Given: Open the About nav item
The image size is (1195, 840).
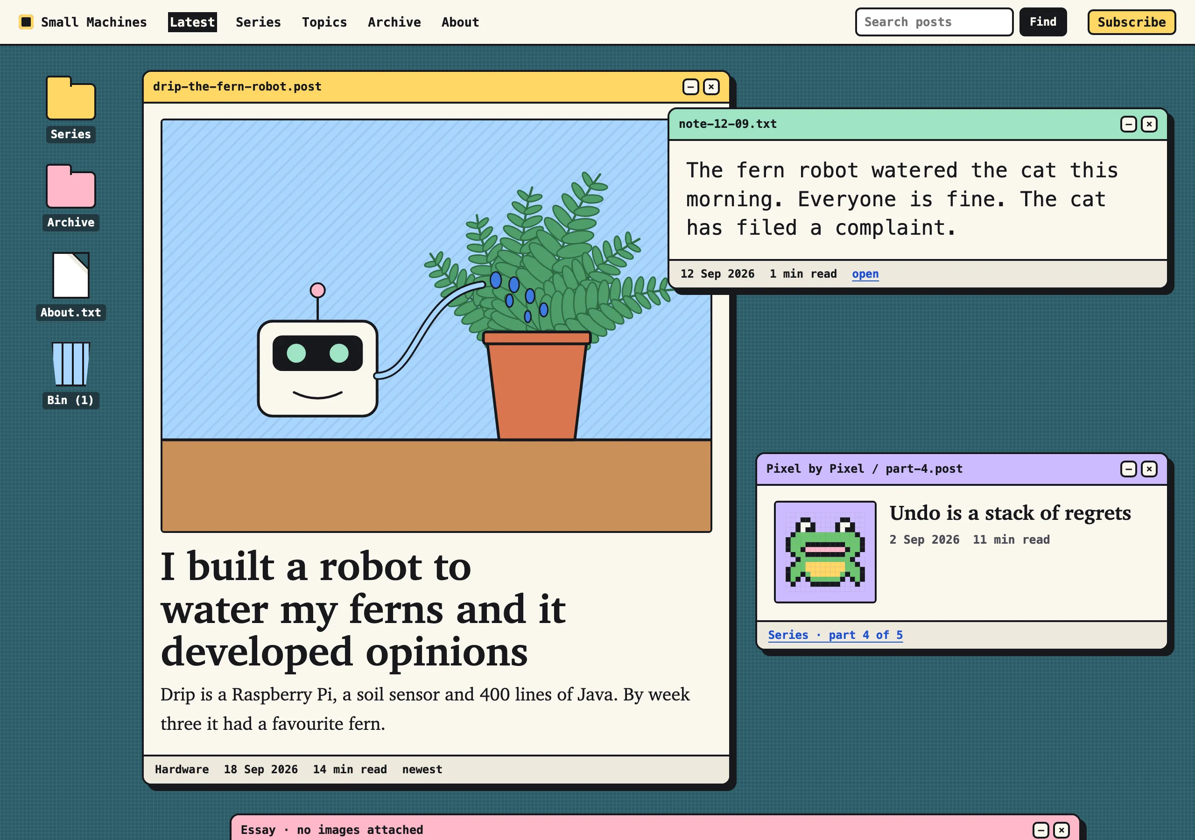Looking at the screenshot, I should click(x=460, y=22).
